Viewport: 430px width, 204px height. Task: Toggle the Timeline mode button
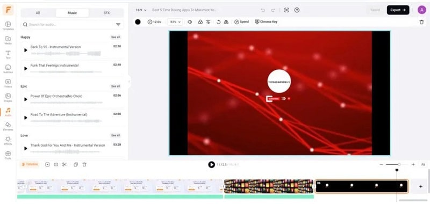pos(30,165)
